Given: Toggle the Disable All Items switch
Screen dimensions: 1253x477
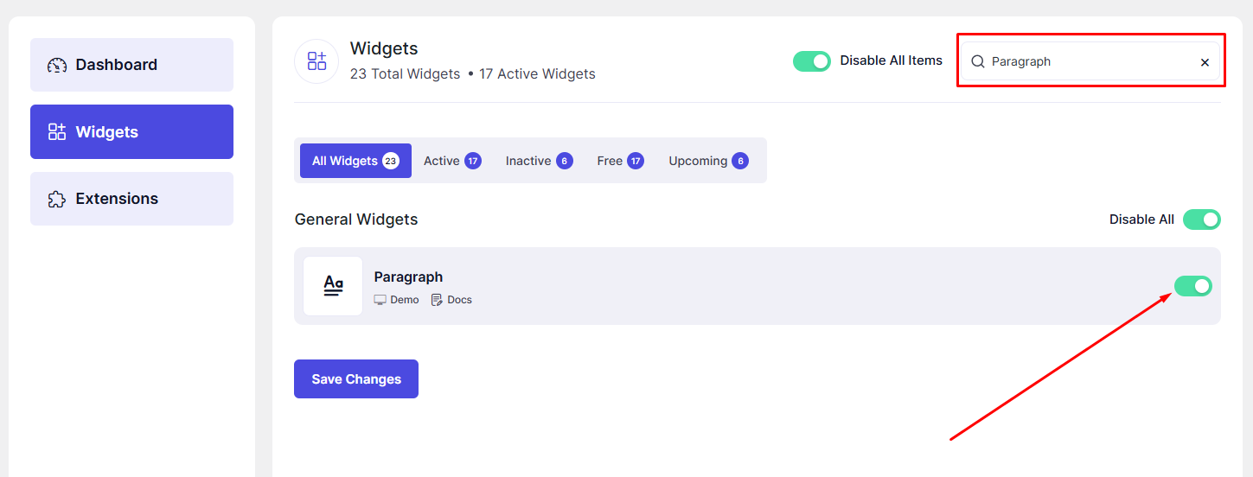Looking at the screenshot, I should coord(811,61).
